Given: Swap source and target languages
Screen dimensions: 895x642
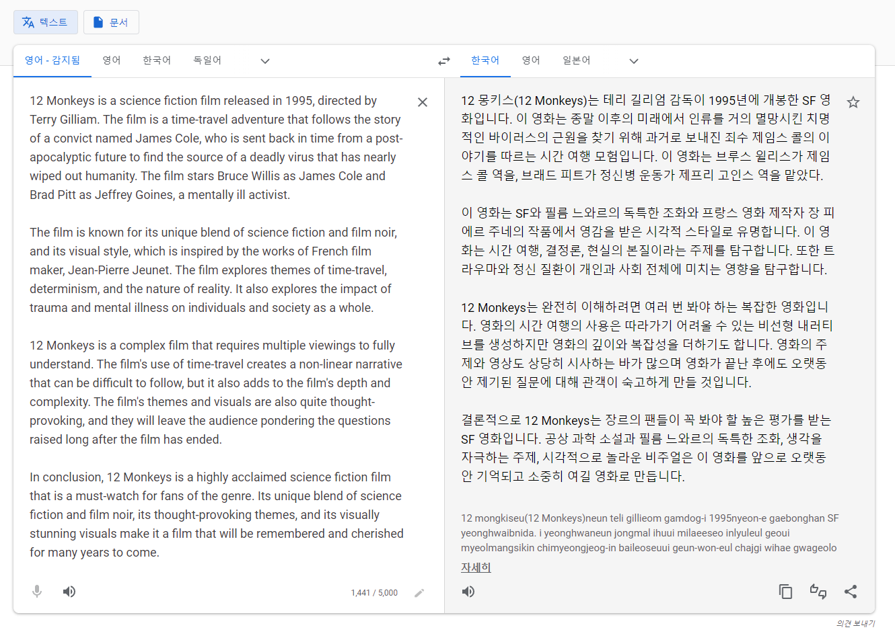Looking at the screenshot, I should pos(444,61).
